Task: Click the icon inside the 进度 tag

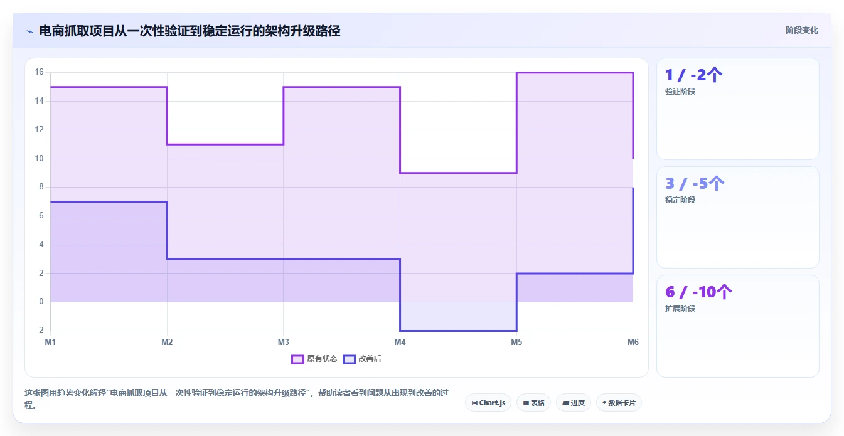Action: click(x=565, y=403)
